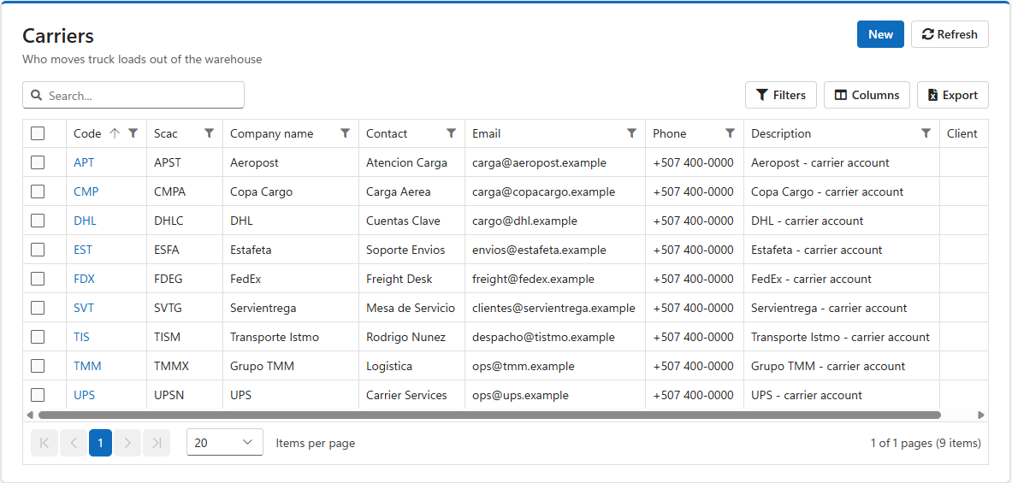Sort by Email column header
This screenshot has width=1012, height=483.
[x=486, y=133]
